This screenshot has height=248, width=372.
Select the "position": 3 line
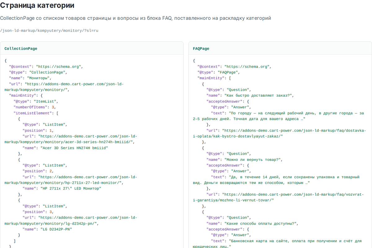click(x=38, y=212)
